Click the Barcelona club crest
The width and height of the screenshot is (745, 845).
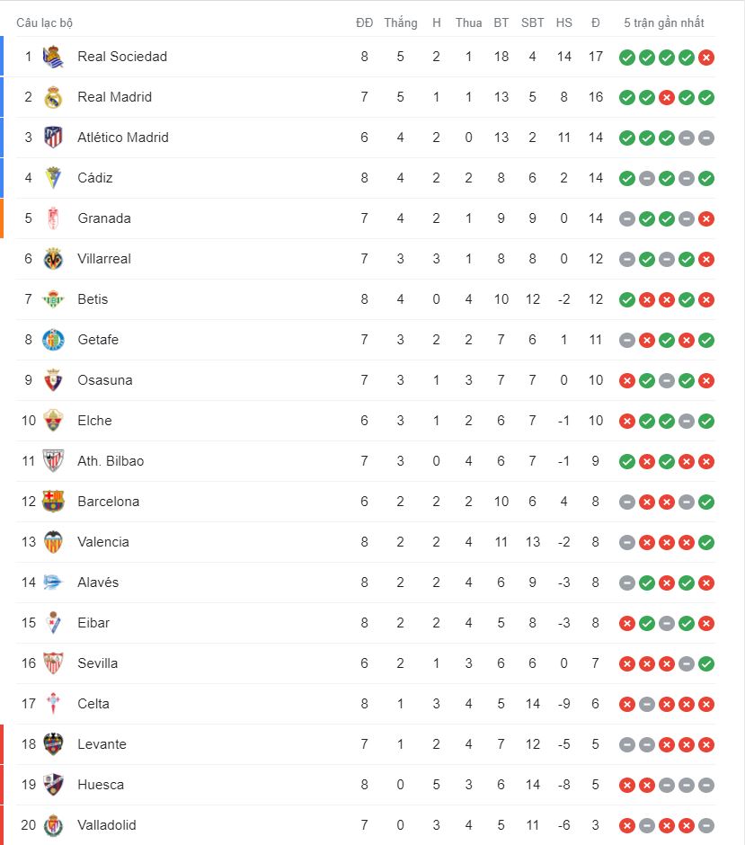[53, 502]
